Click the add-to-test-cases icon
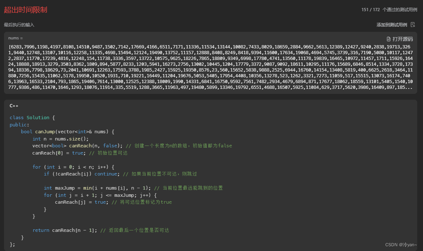Image resolution: width=423 pixels, height=251 pixels. pyautogui.click(x=413, y=25)
